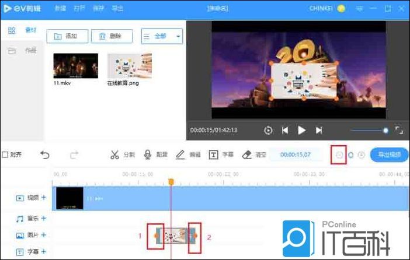Viewport: 410px width, 260px height.
Task: Select the 11.mkv video thumbnail
Action: [x=76, y=66]
